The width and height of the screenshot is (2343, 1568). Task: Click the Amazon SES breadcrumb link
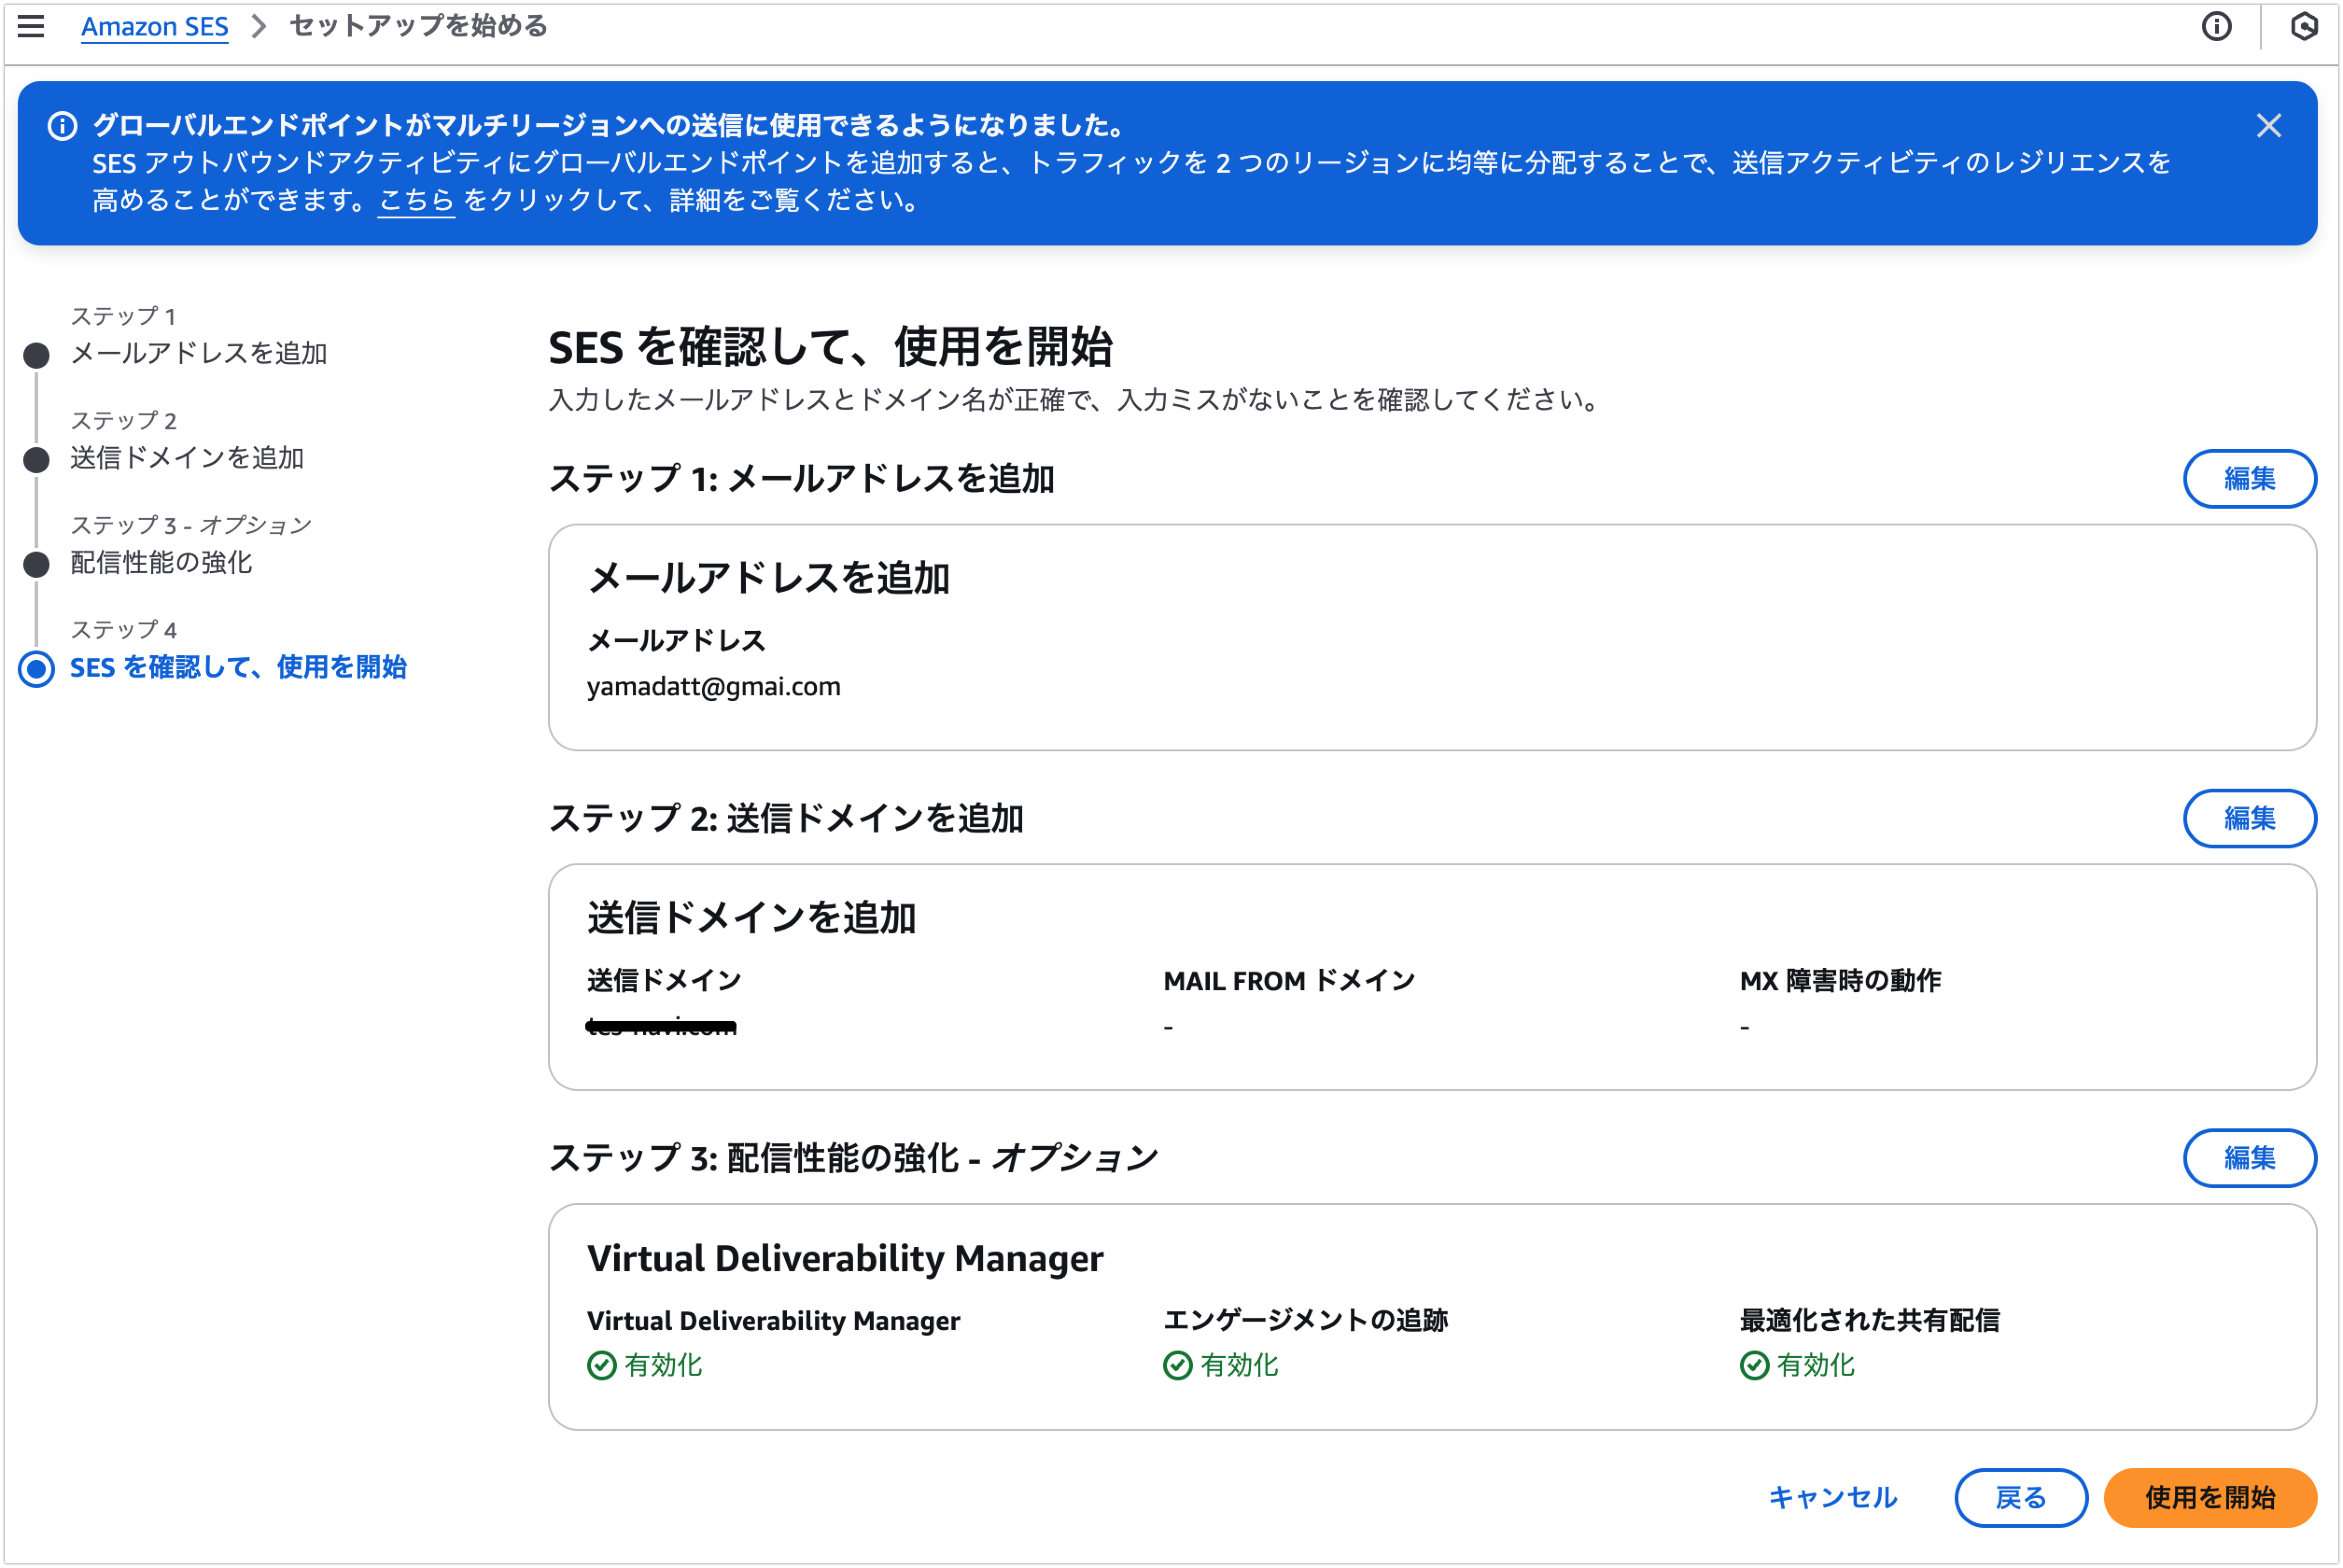pyautogui.click(x=154, y=26)
